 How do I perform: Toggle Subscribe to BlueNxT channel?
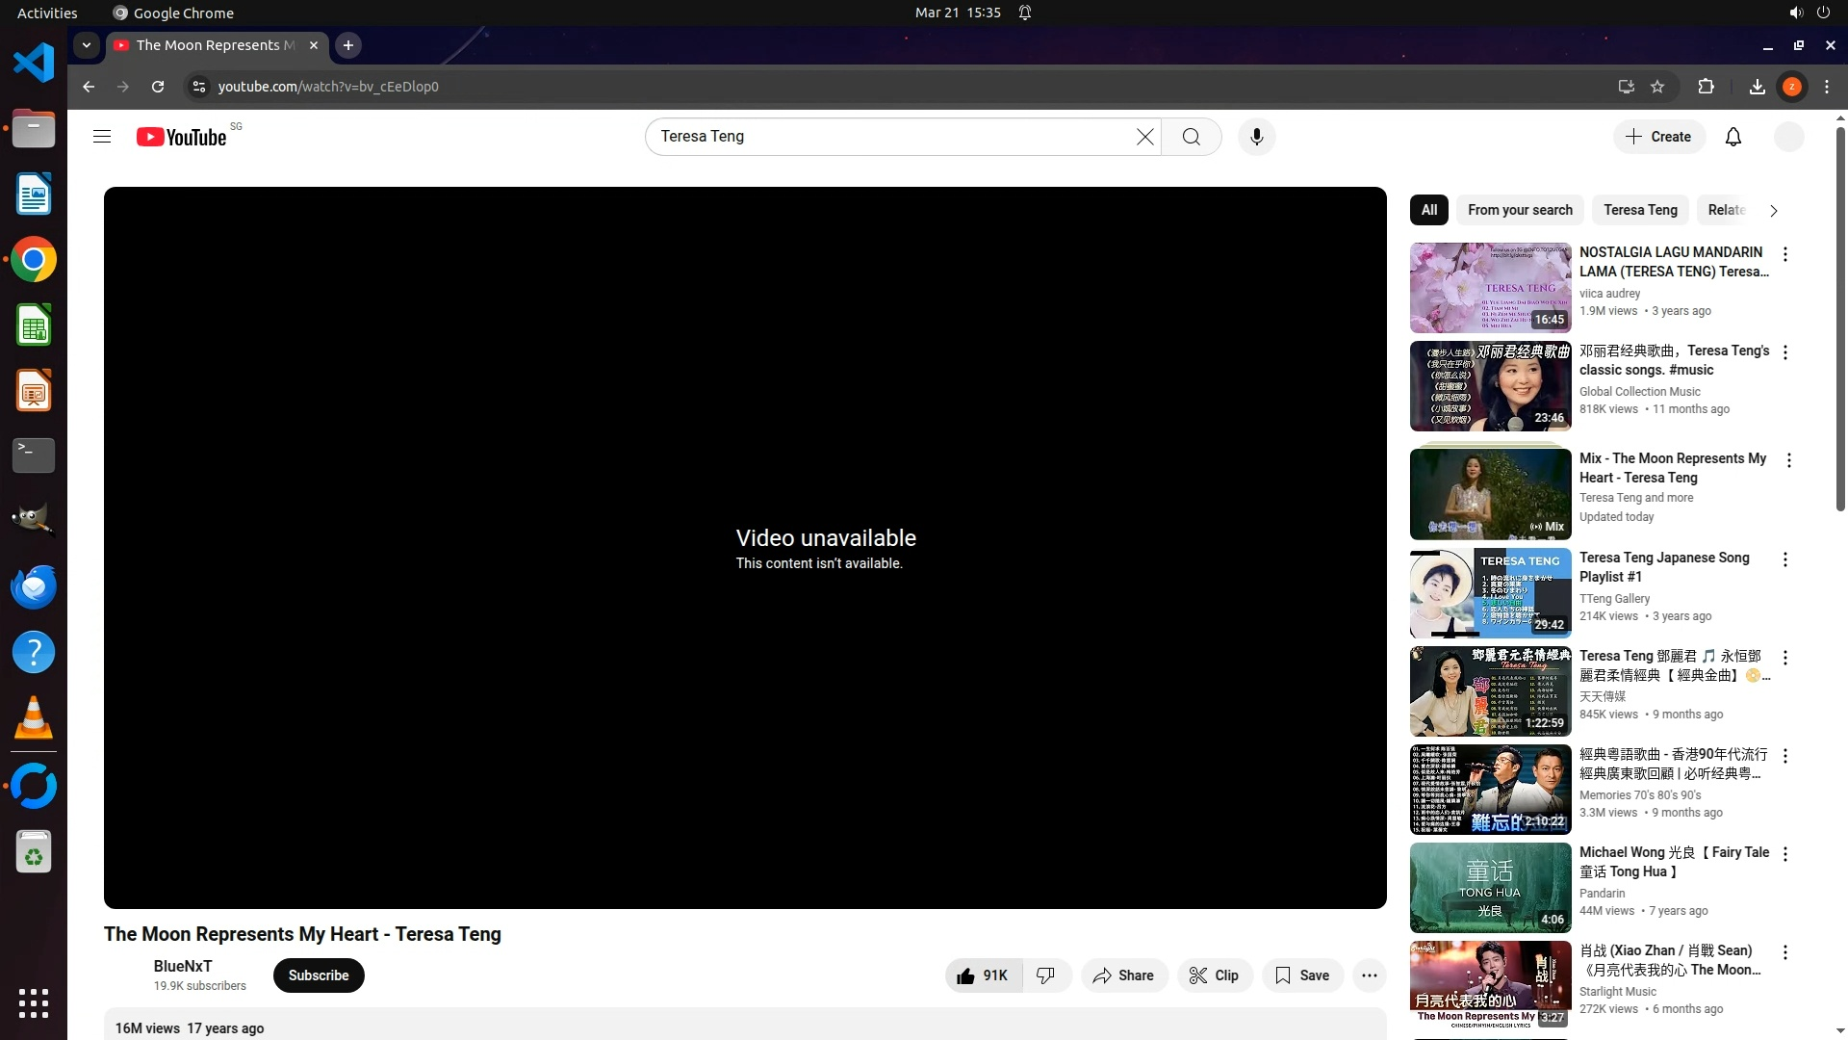pos(318,975)
